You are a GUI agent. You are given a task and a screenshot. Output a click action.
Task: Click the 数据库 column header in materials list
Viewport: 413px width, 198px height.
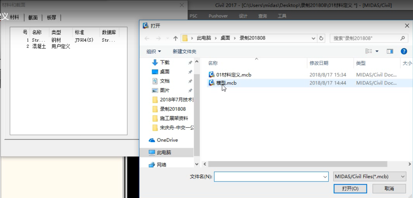point(109,32)
